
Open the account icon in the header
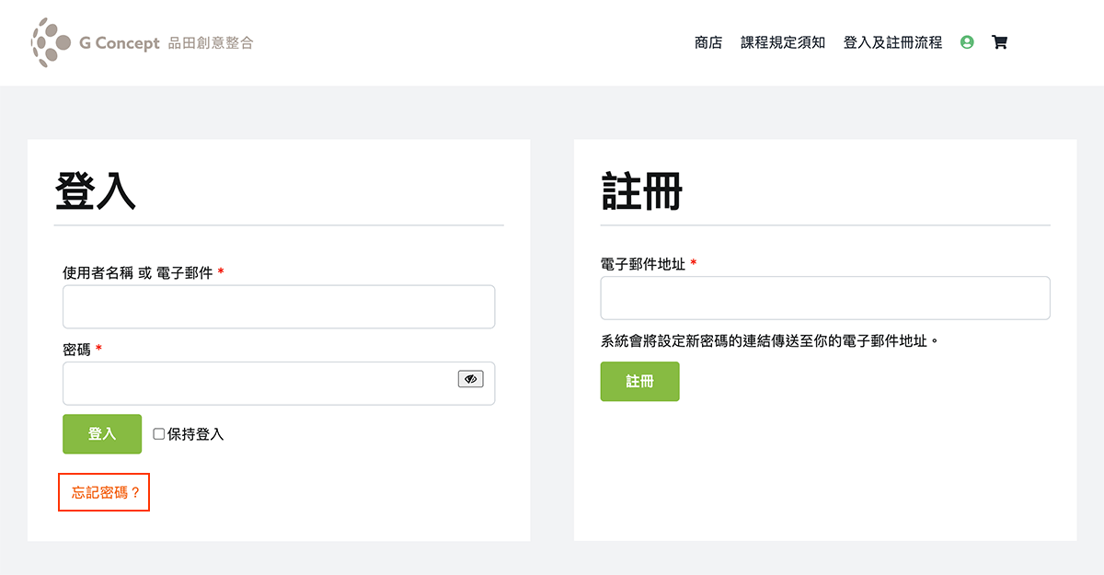(966, 42)
